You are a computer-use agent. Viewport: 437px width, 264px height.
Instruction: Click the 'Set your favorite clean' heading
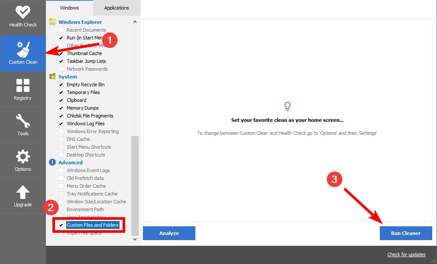click(287, 120)
